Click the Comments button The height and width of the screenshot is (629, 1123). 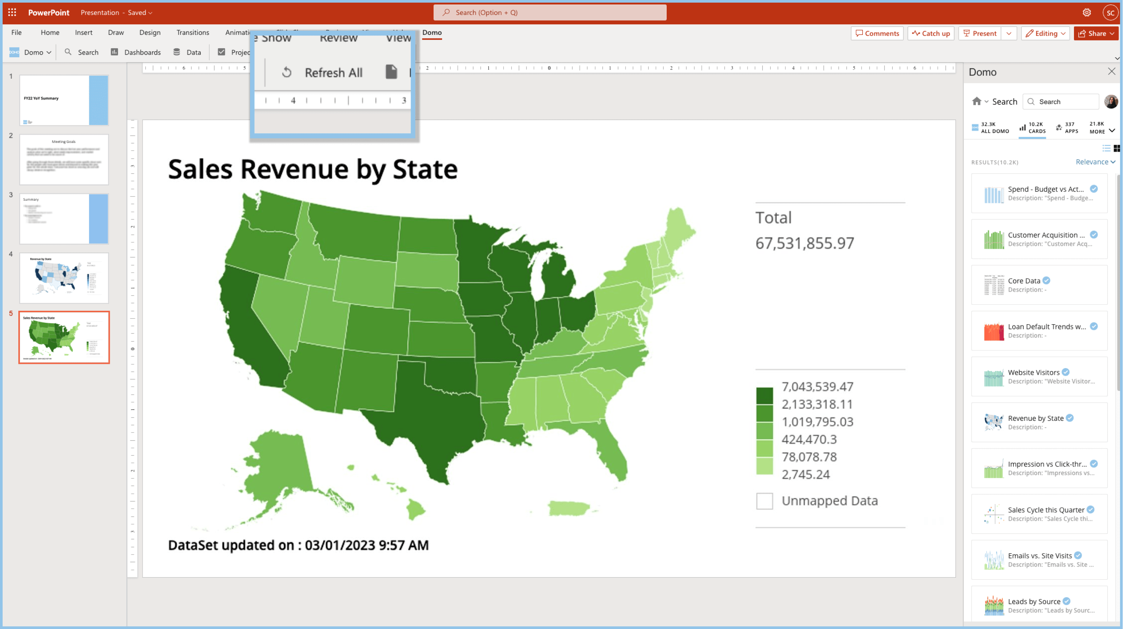click(877, 34)
